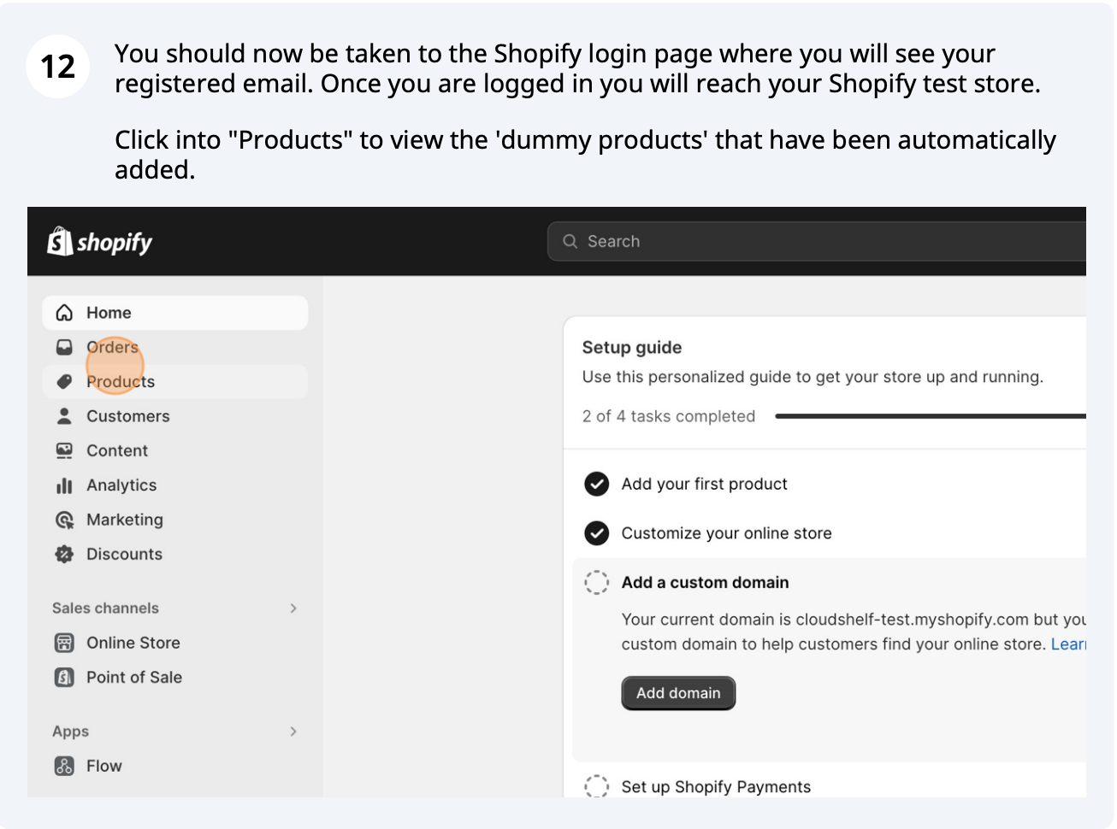Open Analytics in the sidebar
Screen dimensions: 1117x829
tap(175, 485)
